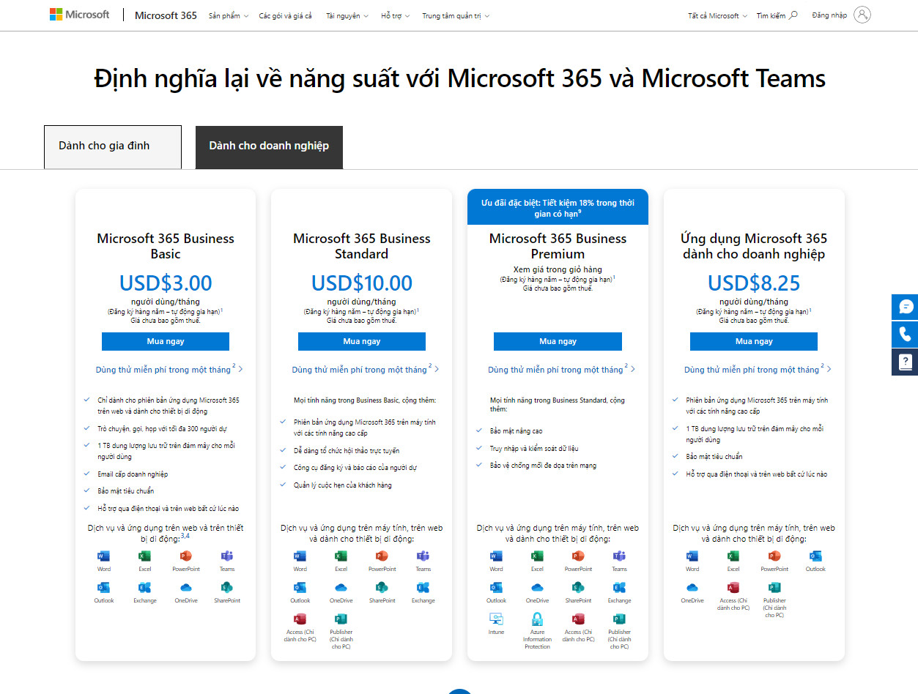Click the Microsoft 365 header link
The width and height of the screenshot is (918, 694).
pos(166,15)
